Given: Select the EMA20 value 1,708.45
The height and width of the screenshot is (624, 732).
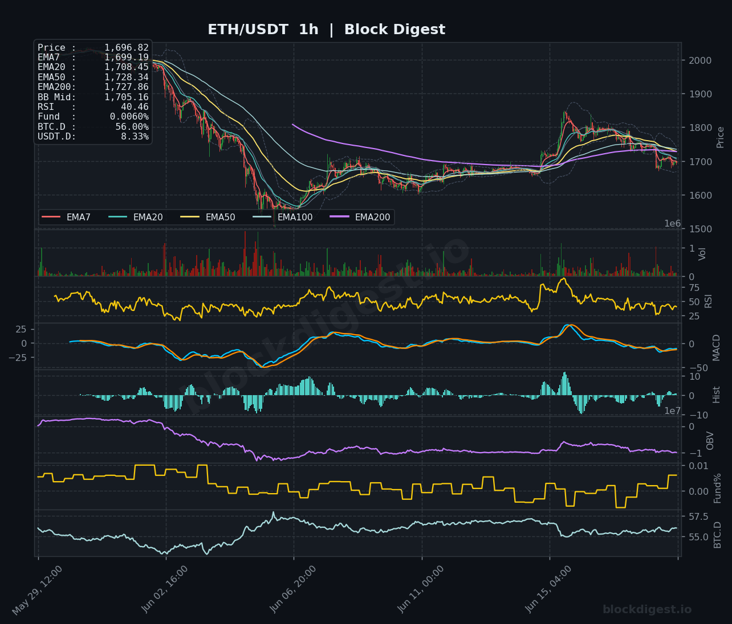Looking at the screenshot, I should [x=127, y=67].
